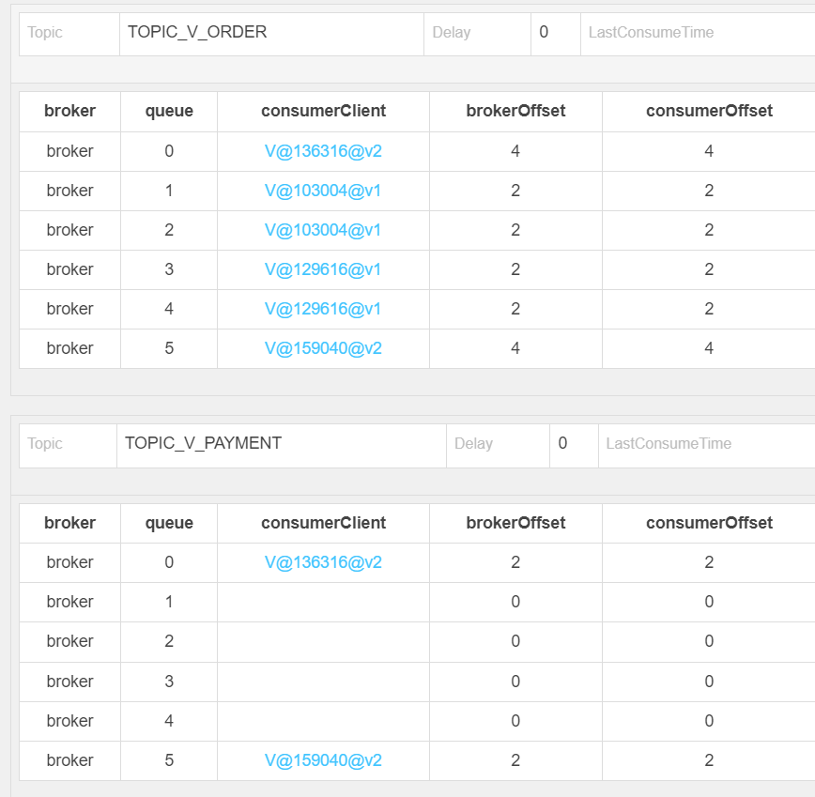Open V@103004@v1 link in ORDER queue 2 row
Screen dimensions: 815x797
click(x=323, y=230)
